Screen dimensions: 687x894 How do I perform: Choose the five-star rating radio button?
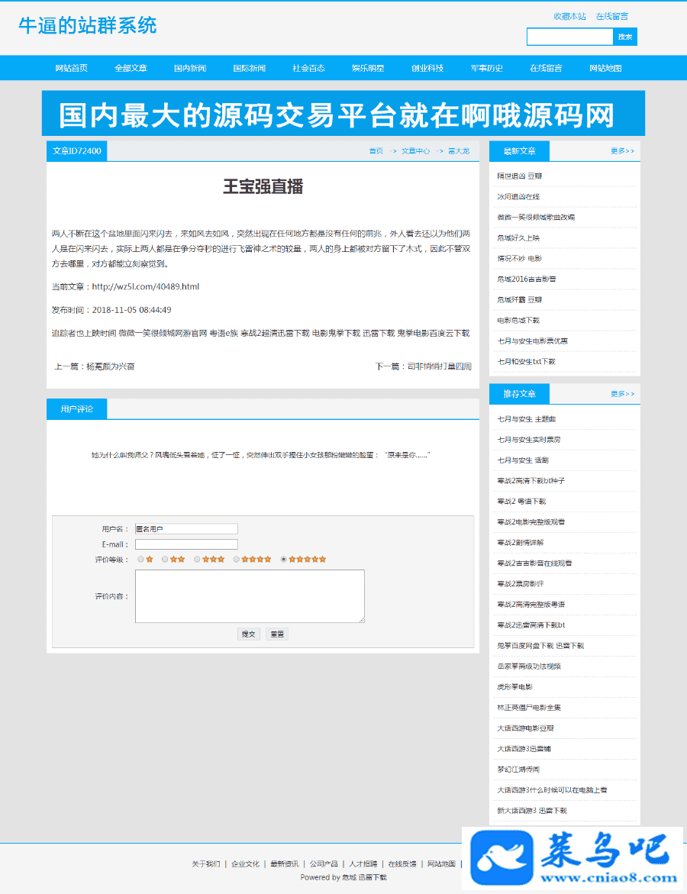coord(284,560)
